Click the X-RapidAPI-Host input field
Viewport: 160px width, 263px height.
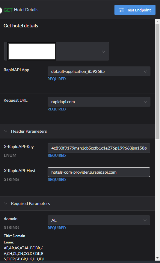tap(99, 172)
